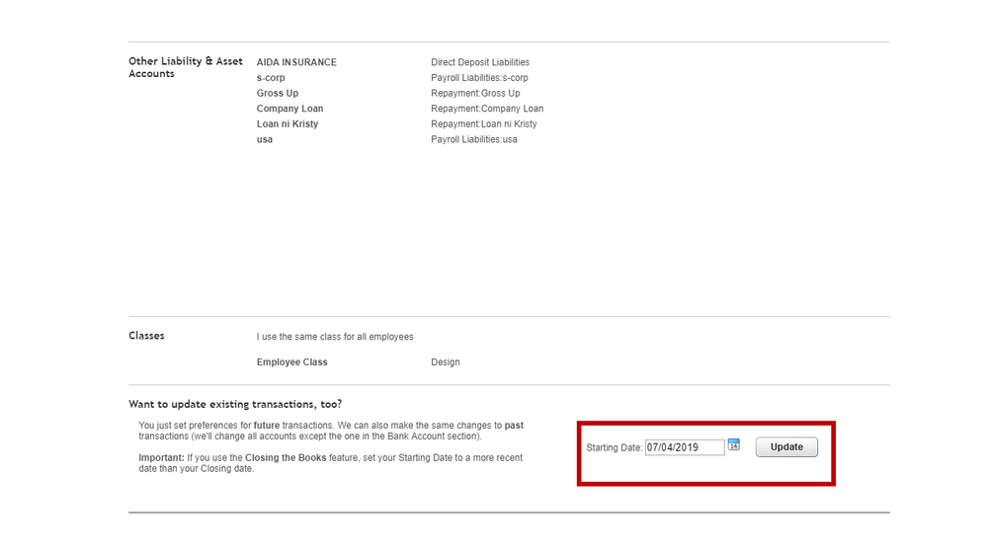
Task: Click Repayment:Loan ni Kristy account text
Action: point(484,124)
